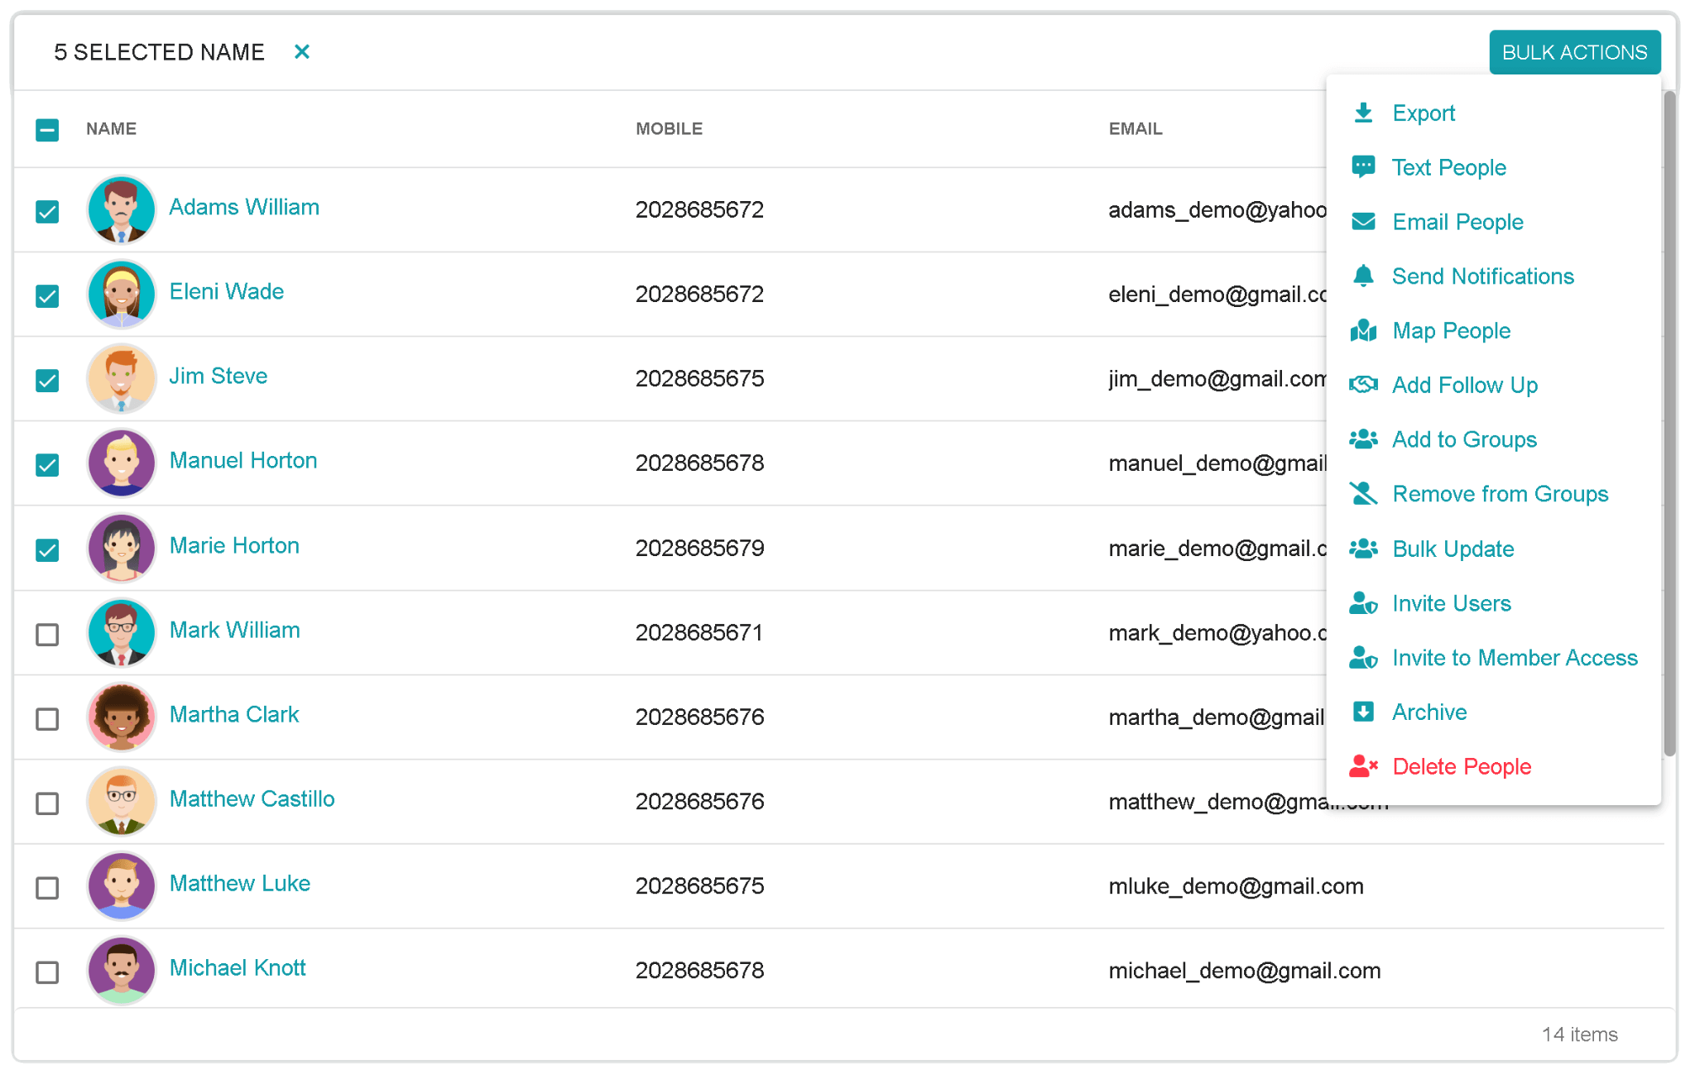Uncheck Adams William's checkbox
The image size is (1695, 1065).
click(x=47, y=212)
